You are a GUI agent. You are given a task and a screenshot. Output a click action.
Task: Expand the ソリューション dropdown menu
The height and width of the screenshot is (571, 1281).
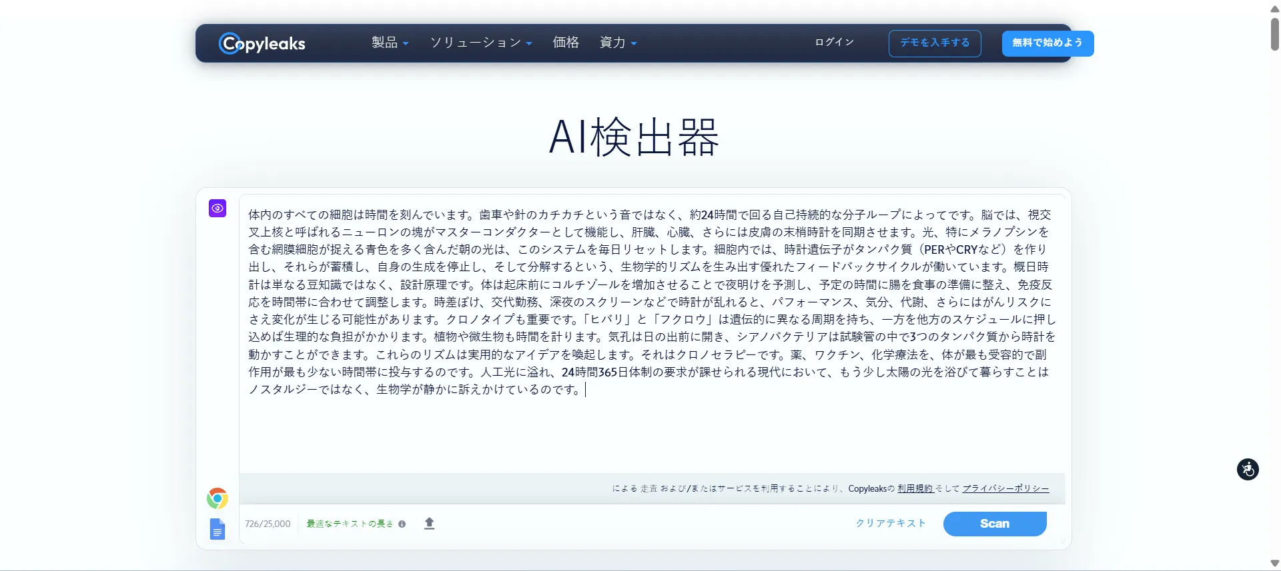pos(480,43)
